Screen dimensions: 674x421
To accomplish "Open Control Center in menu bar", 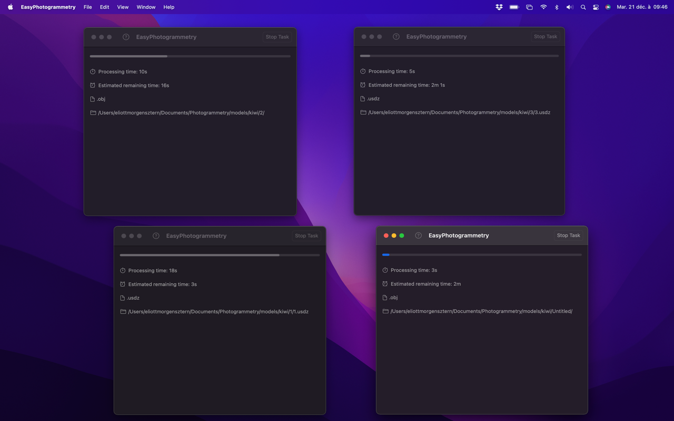I will tap(596, 7).
